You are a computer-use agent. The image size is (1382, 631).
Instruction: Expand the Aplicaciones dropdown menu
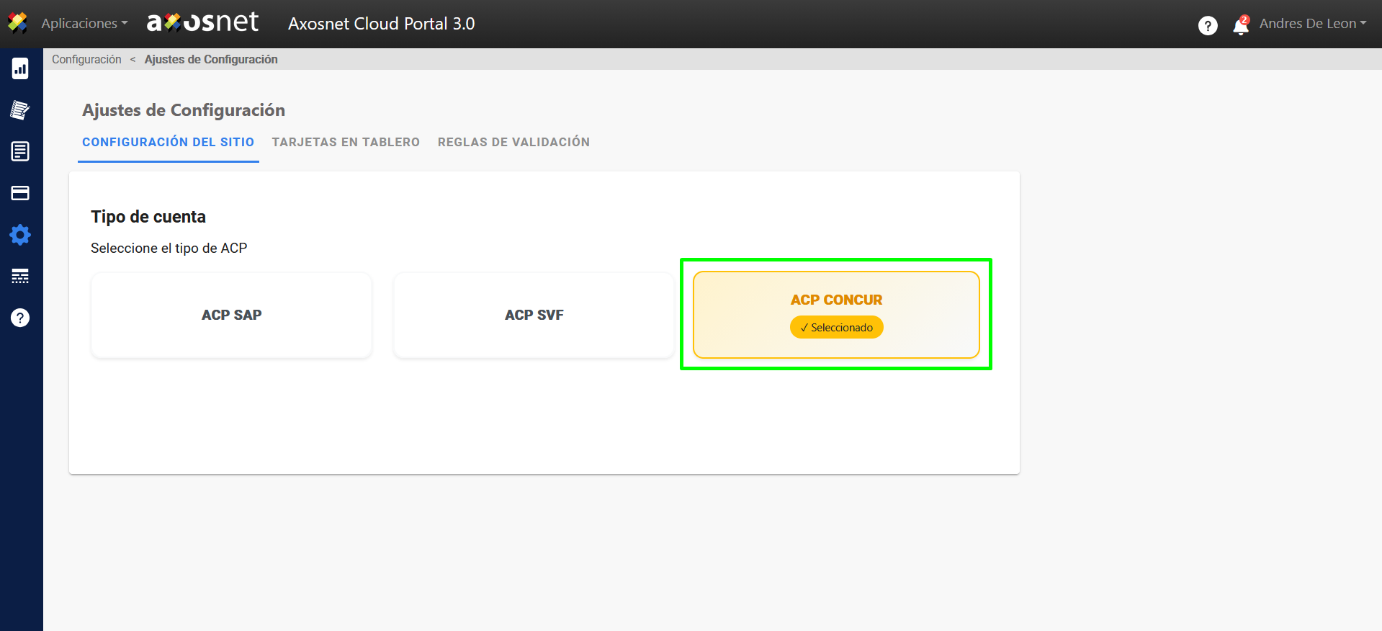84,24
